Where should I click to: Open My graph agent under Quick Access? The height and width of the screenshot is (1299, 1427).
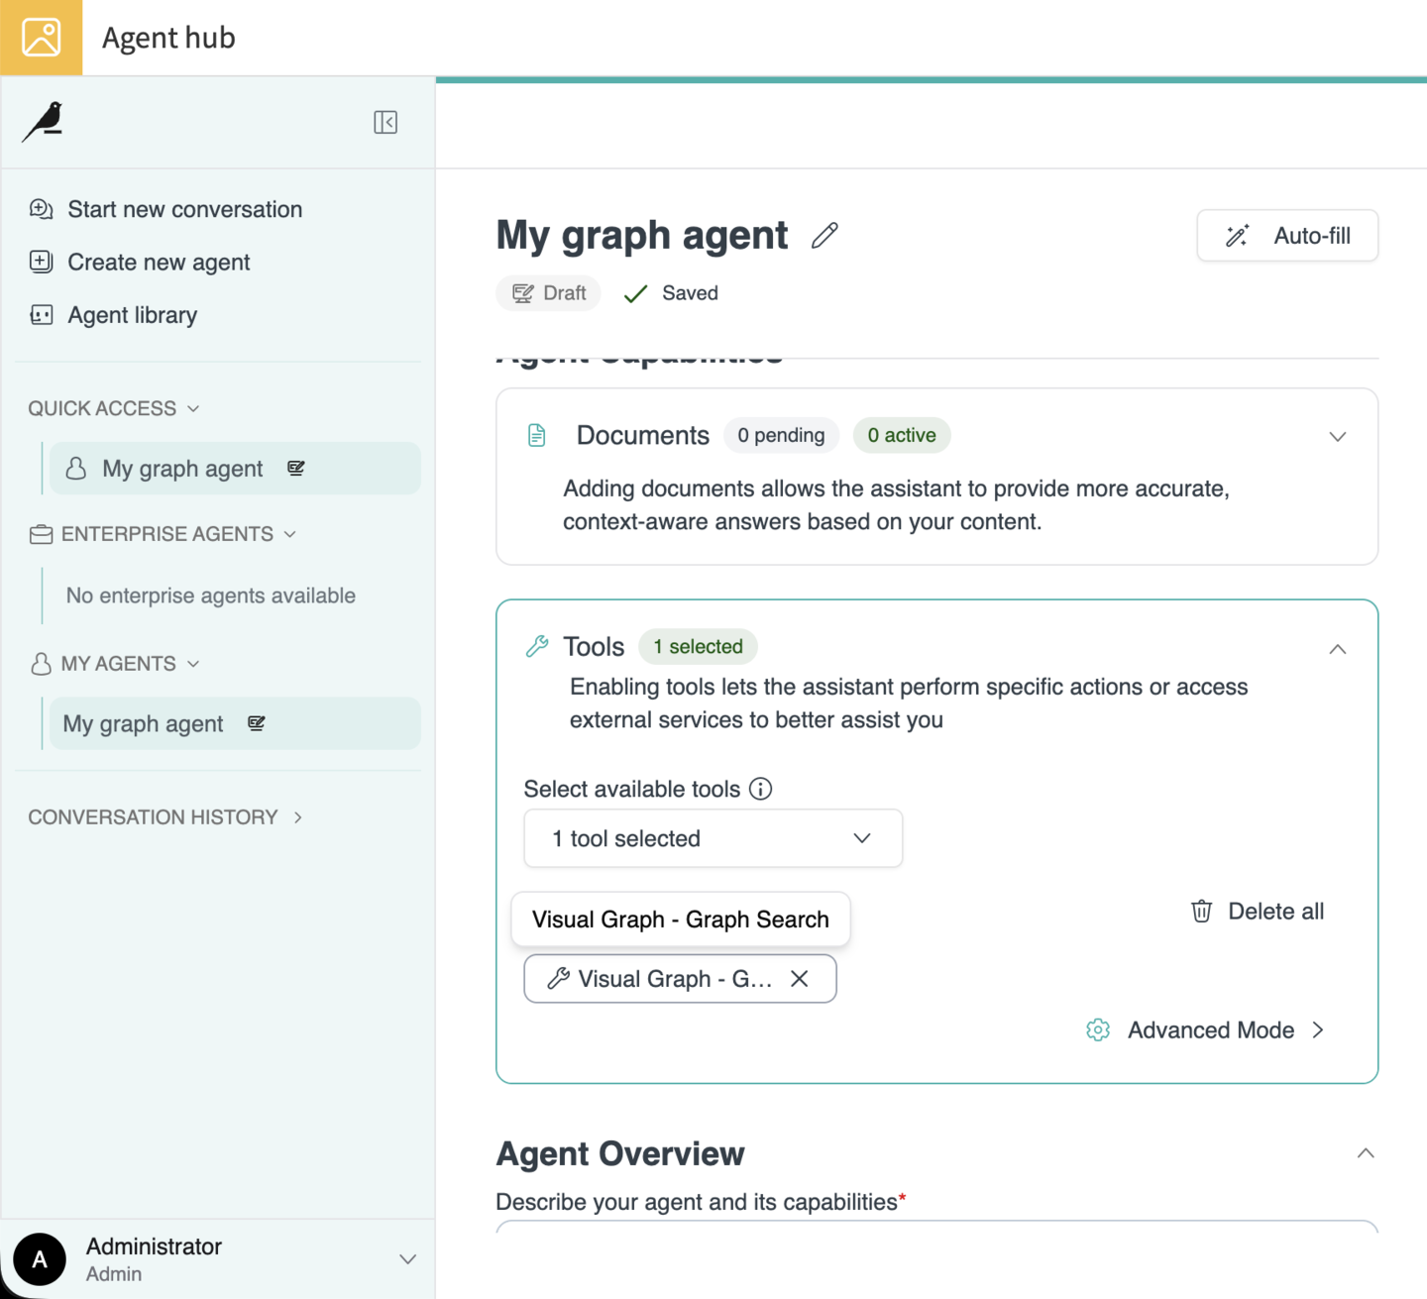coord(235,468)
